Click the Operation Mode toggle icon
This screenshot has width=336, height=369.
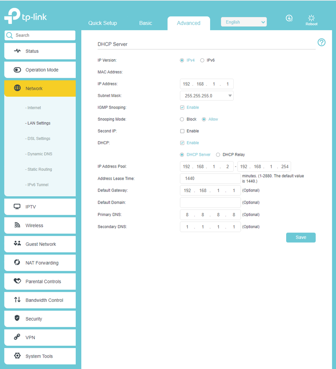[17, 70]
